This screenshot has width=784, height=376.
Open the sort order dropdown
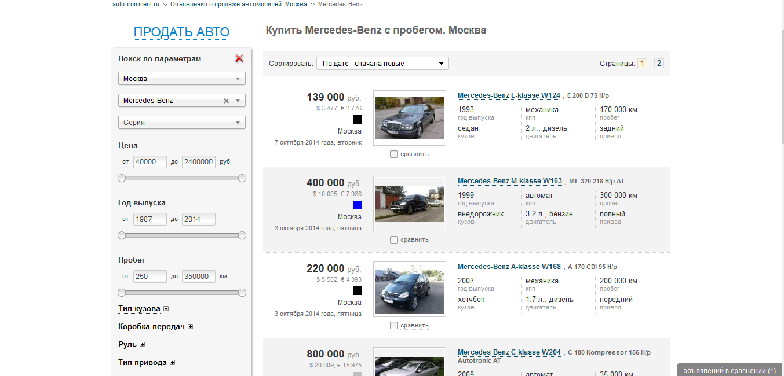382,64
